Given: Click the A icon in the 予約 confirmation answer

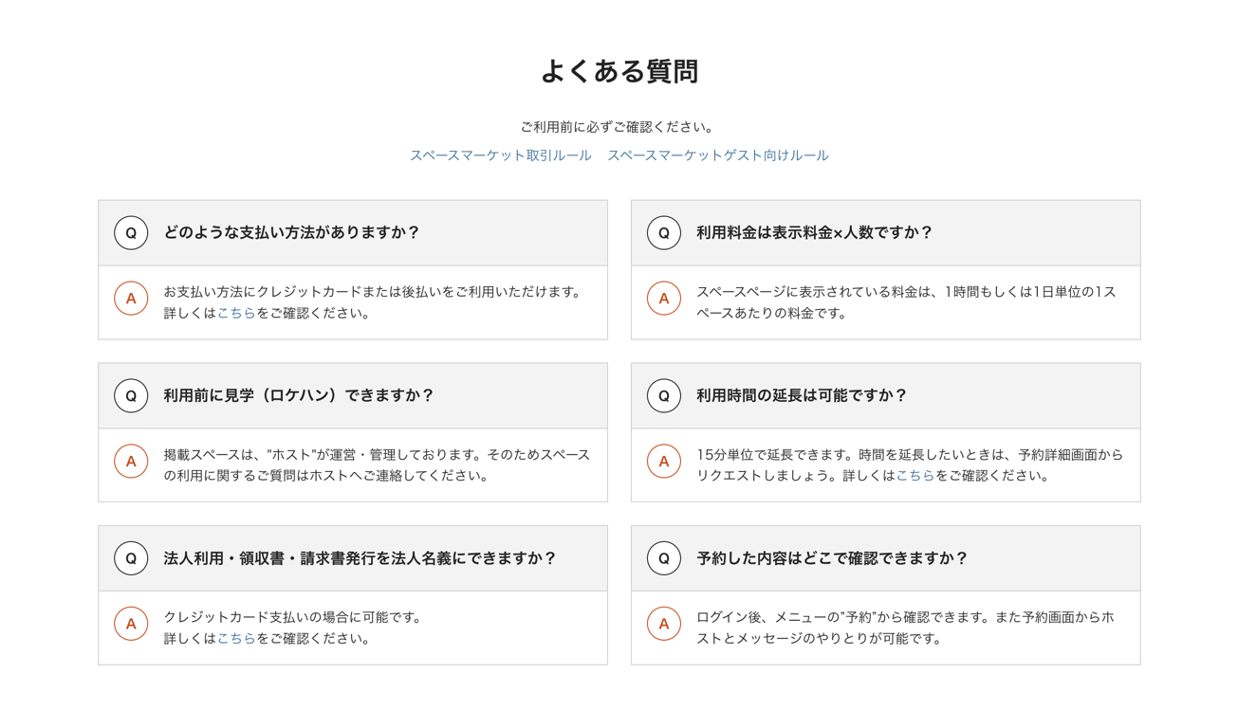Looking at the screenshot, I should 663,624.
